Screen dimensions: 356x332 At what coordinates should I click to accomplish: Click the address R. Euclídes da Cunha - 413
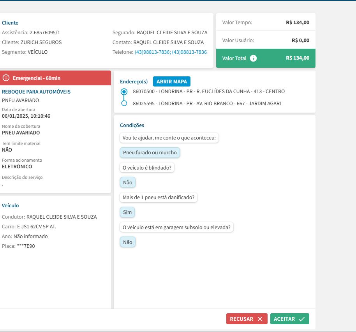pyautogui.click(x=209, y=92)
